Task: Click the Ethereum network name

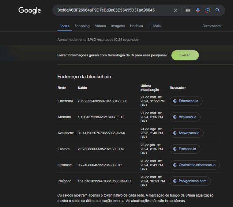Action: [65, 101]
